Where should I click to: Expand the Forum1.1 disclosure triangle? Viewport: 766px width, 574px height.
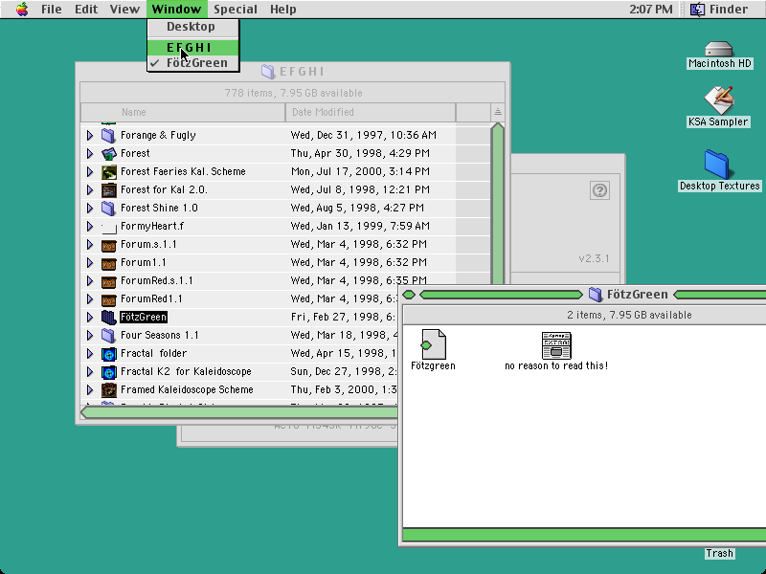coord(90,262)
